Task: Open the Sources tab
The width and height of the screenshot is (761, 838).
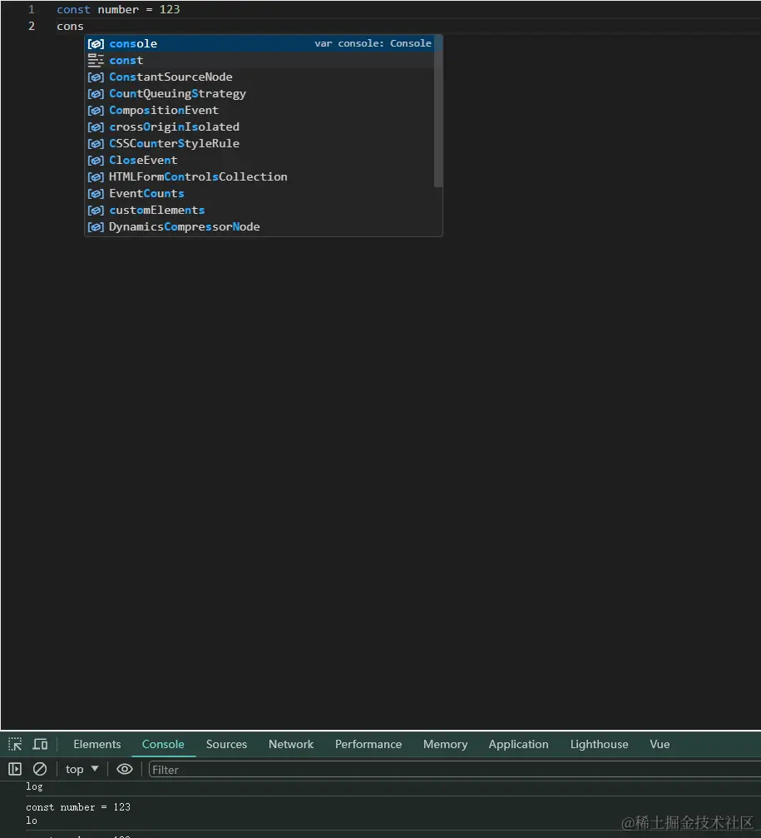Action: pyautogui.click(x=226, y=744)
